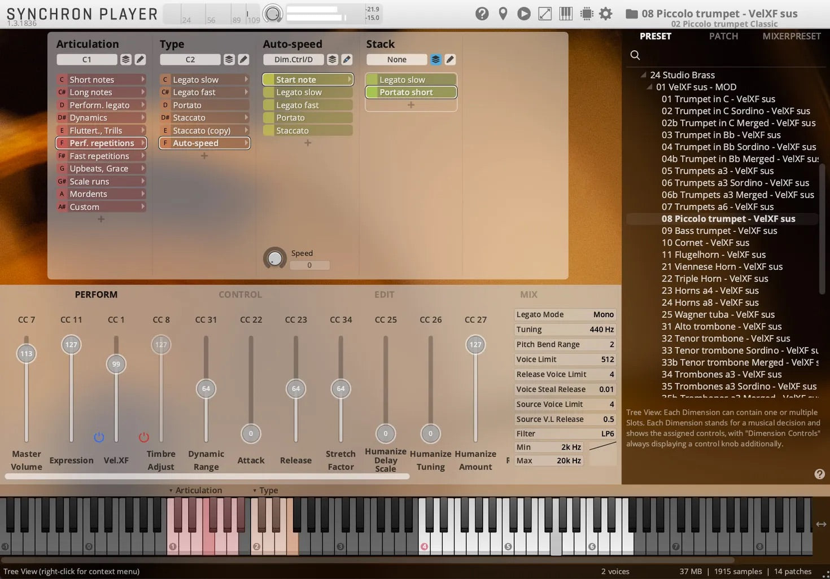Screen dimensions: 830x579
Task: Click the search magnifier in preset browser
Action: click(635, 55)
